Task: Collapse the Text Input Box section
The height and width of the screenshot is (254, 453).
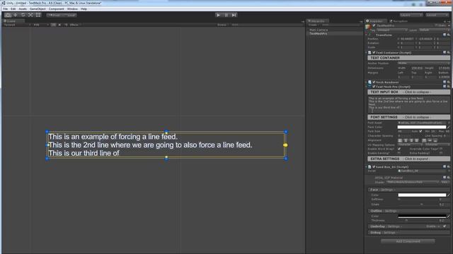Action: point(409,92)
